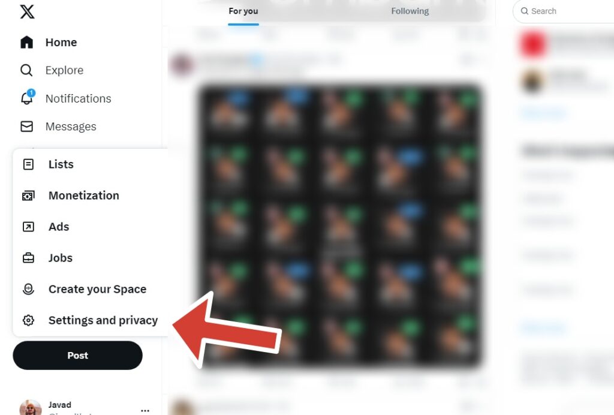Switch to the For you tab
Viewport: 614px width, 415px height.
pos(243,11)
